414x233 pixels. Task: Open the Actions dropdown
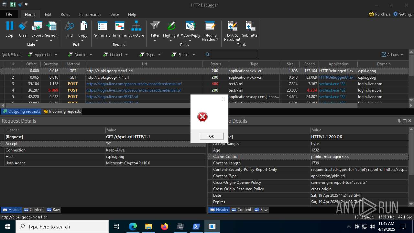(x=392, y=55)
